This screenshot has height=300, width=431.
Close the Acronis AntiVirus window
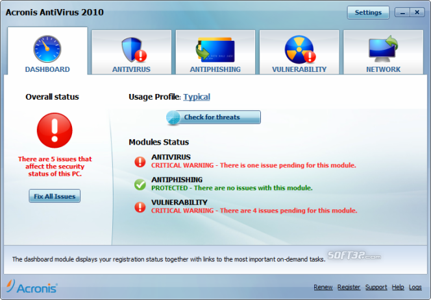tap(417, 12)
